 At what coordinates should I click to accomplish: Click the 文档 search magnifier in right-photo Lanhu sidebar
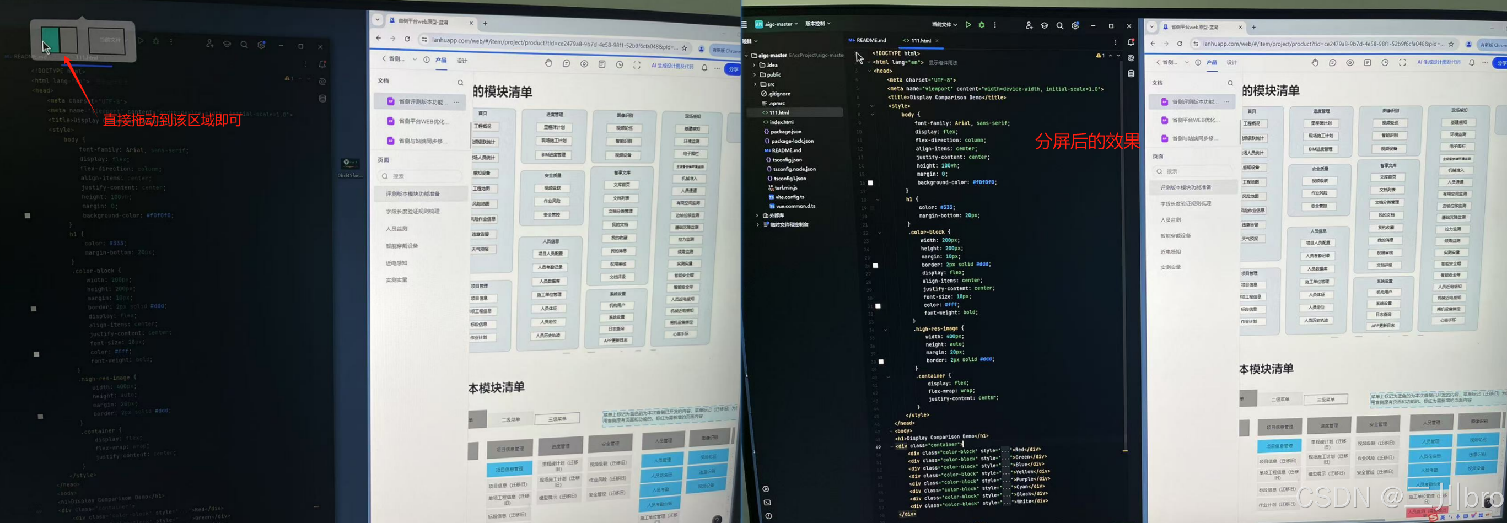[1230, 83]
